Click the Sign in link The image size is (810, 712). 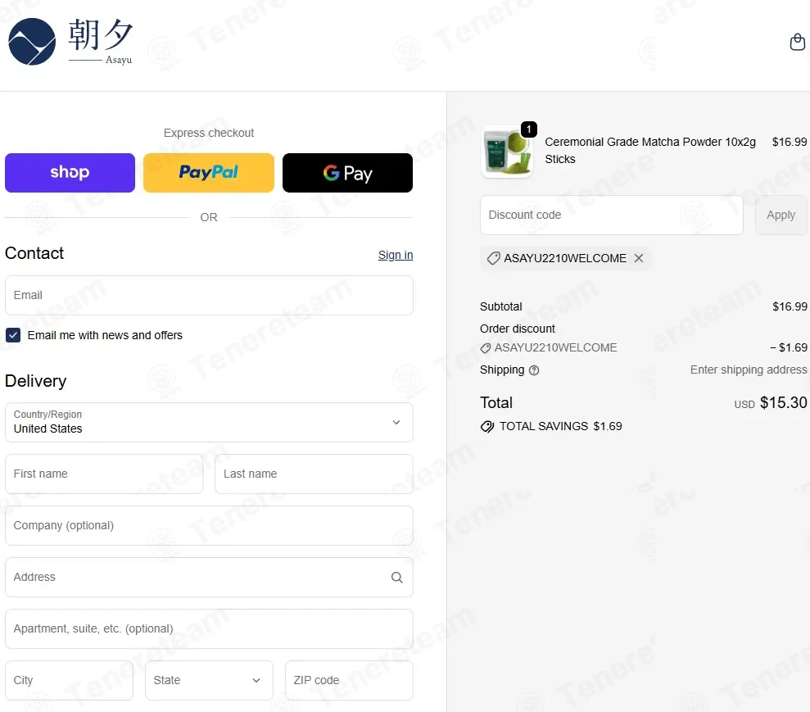pos(396,255)
